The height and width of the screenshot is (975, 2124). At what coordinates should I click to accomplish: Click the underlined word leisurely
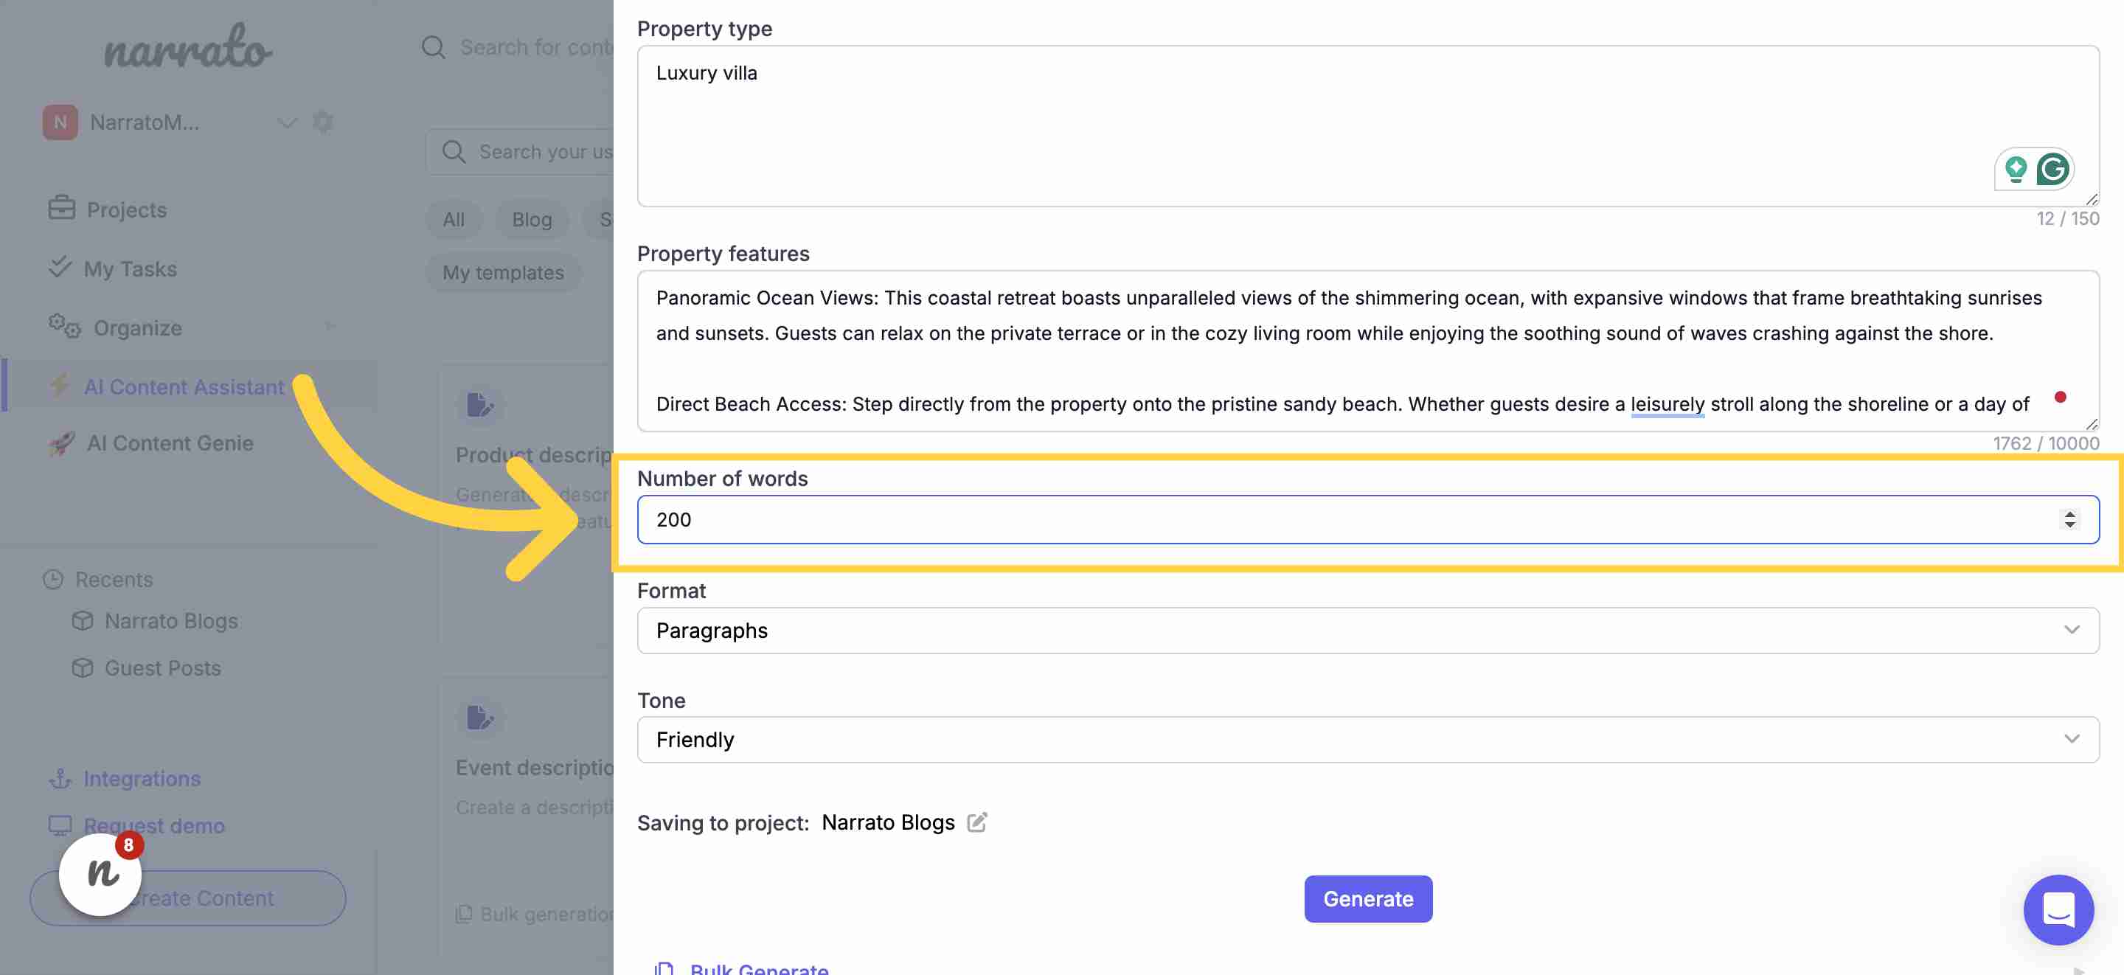[1667, 404]
